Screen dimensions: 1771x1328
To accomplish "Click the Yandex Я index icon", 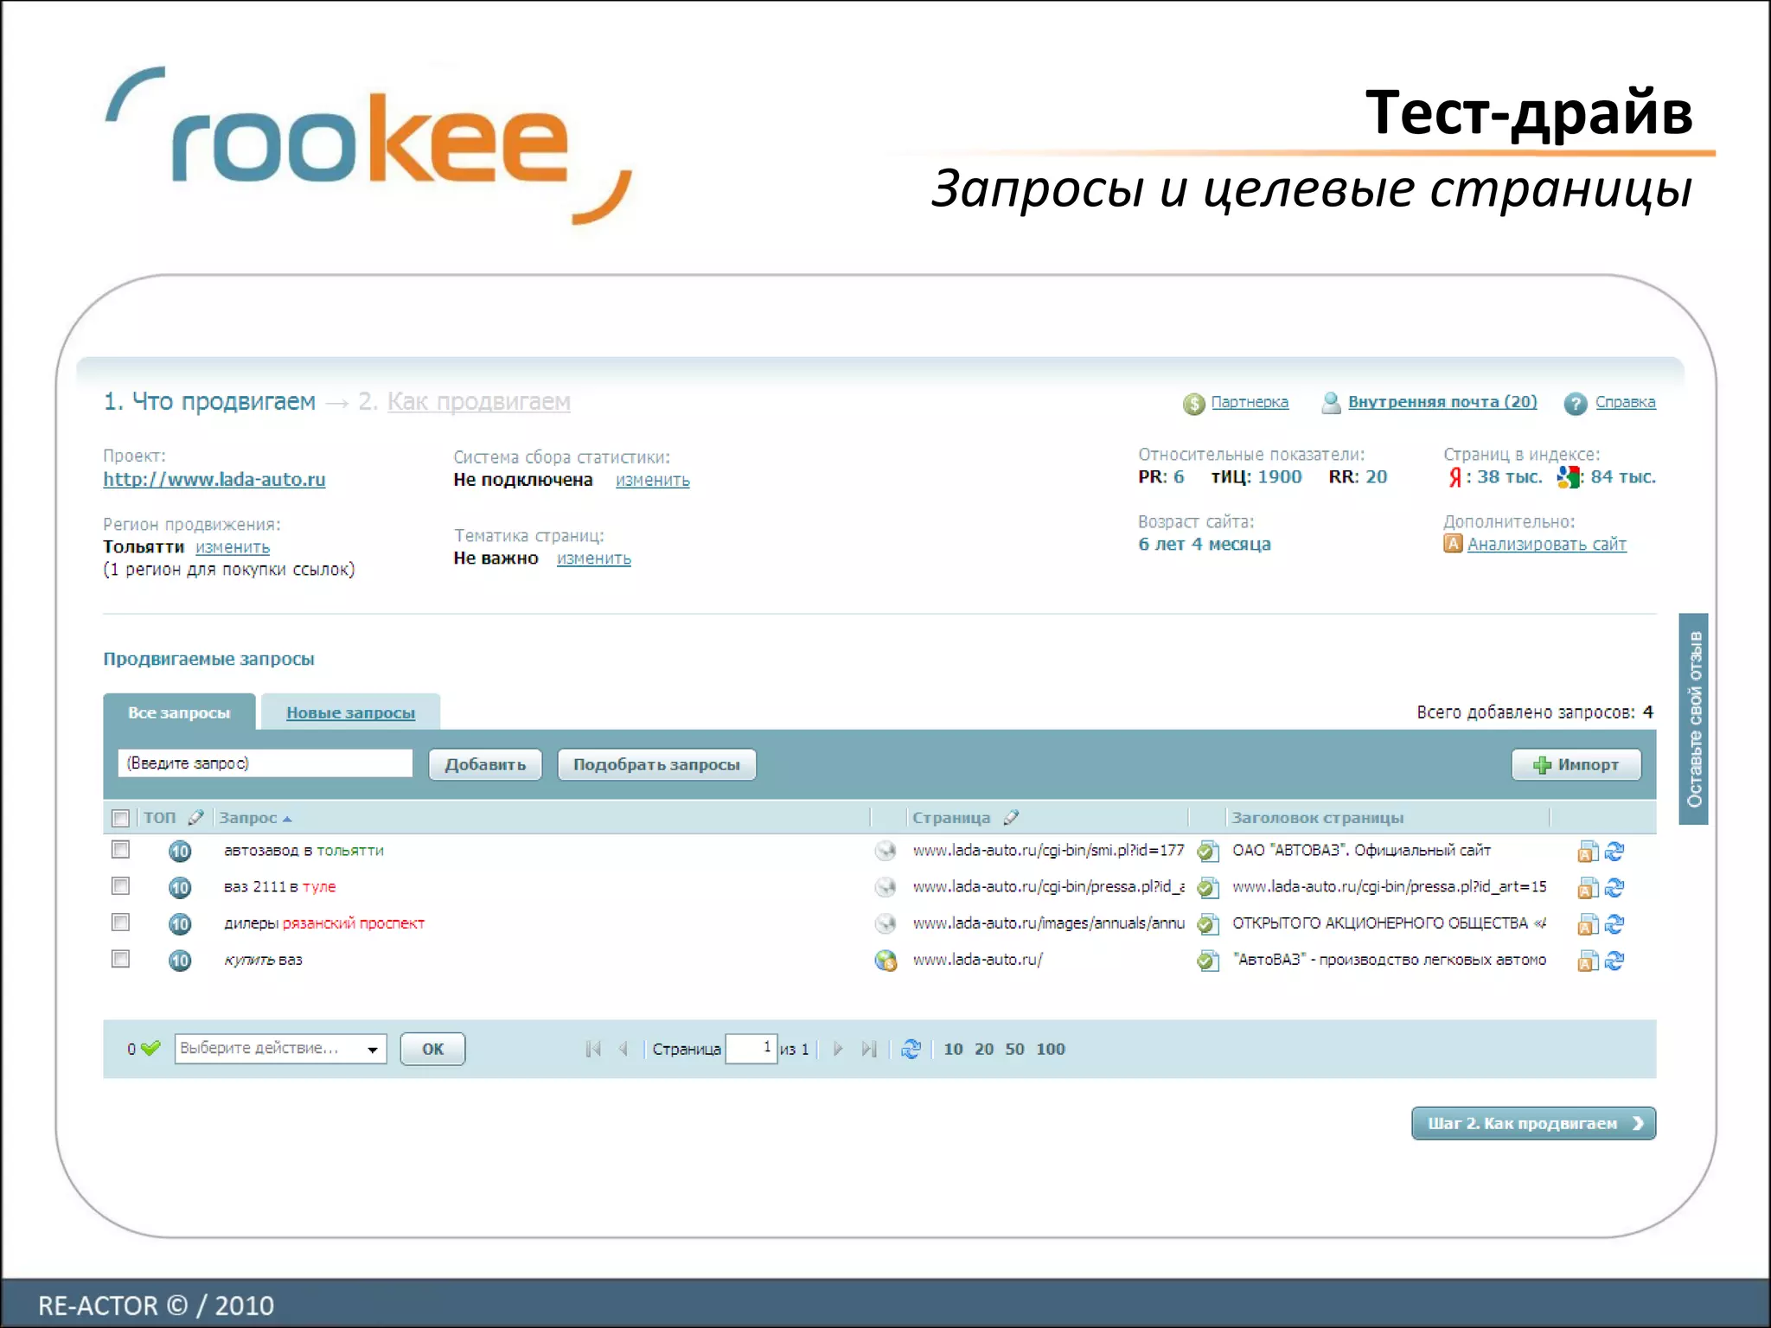I will (1455, 477).
